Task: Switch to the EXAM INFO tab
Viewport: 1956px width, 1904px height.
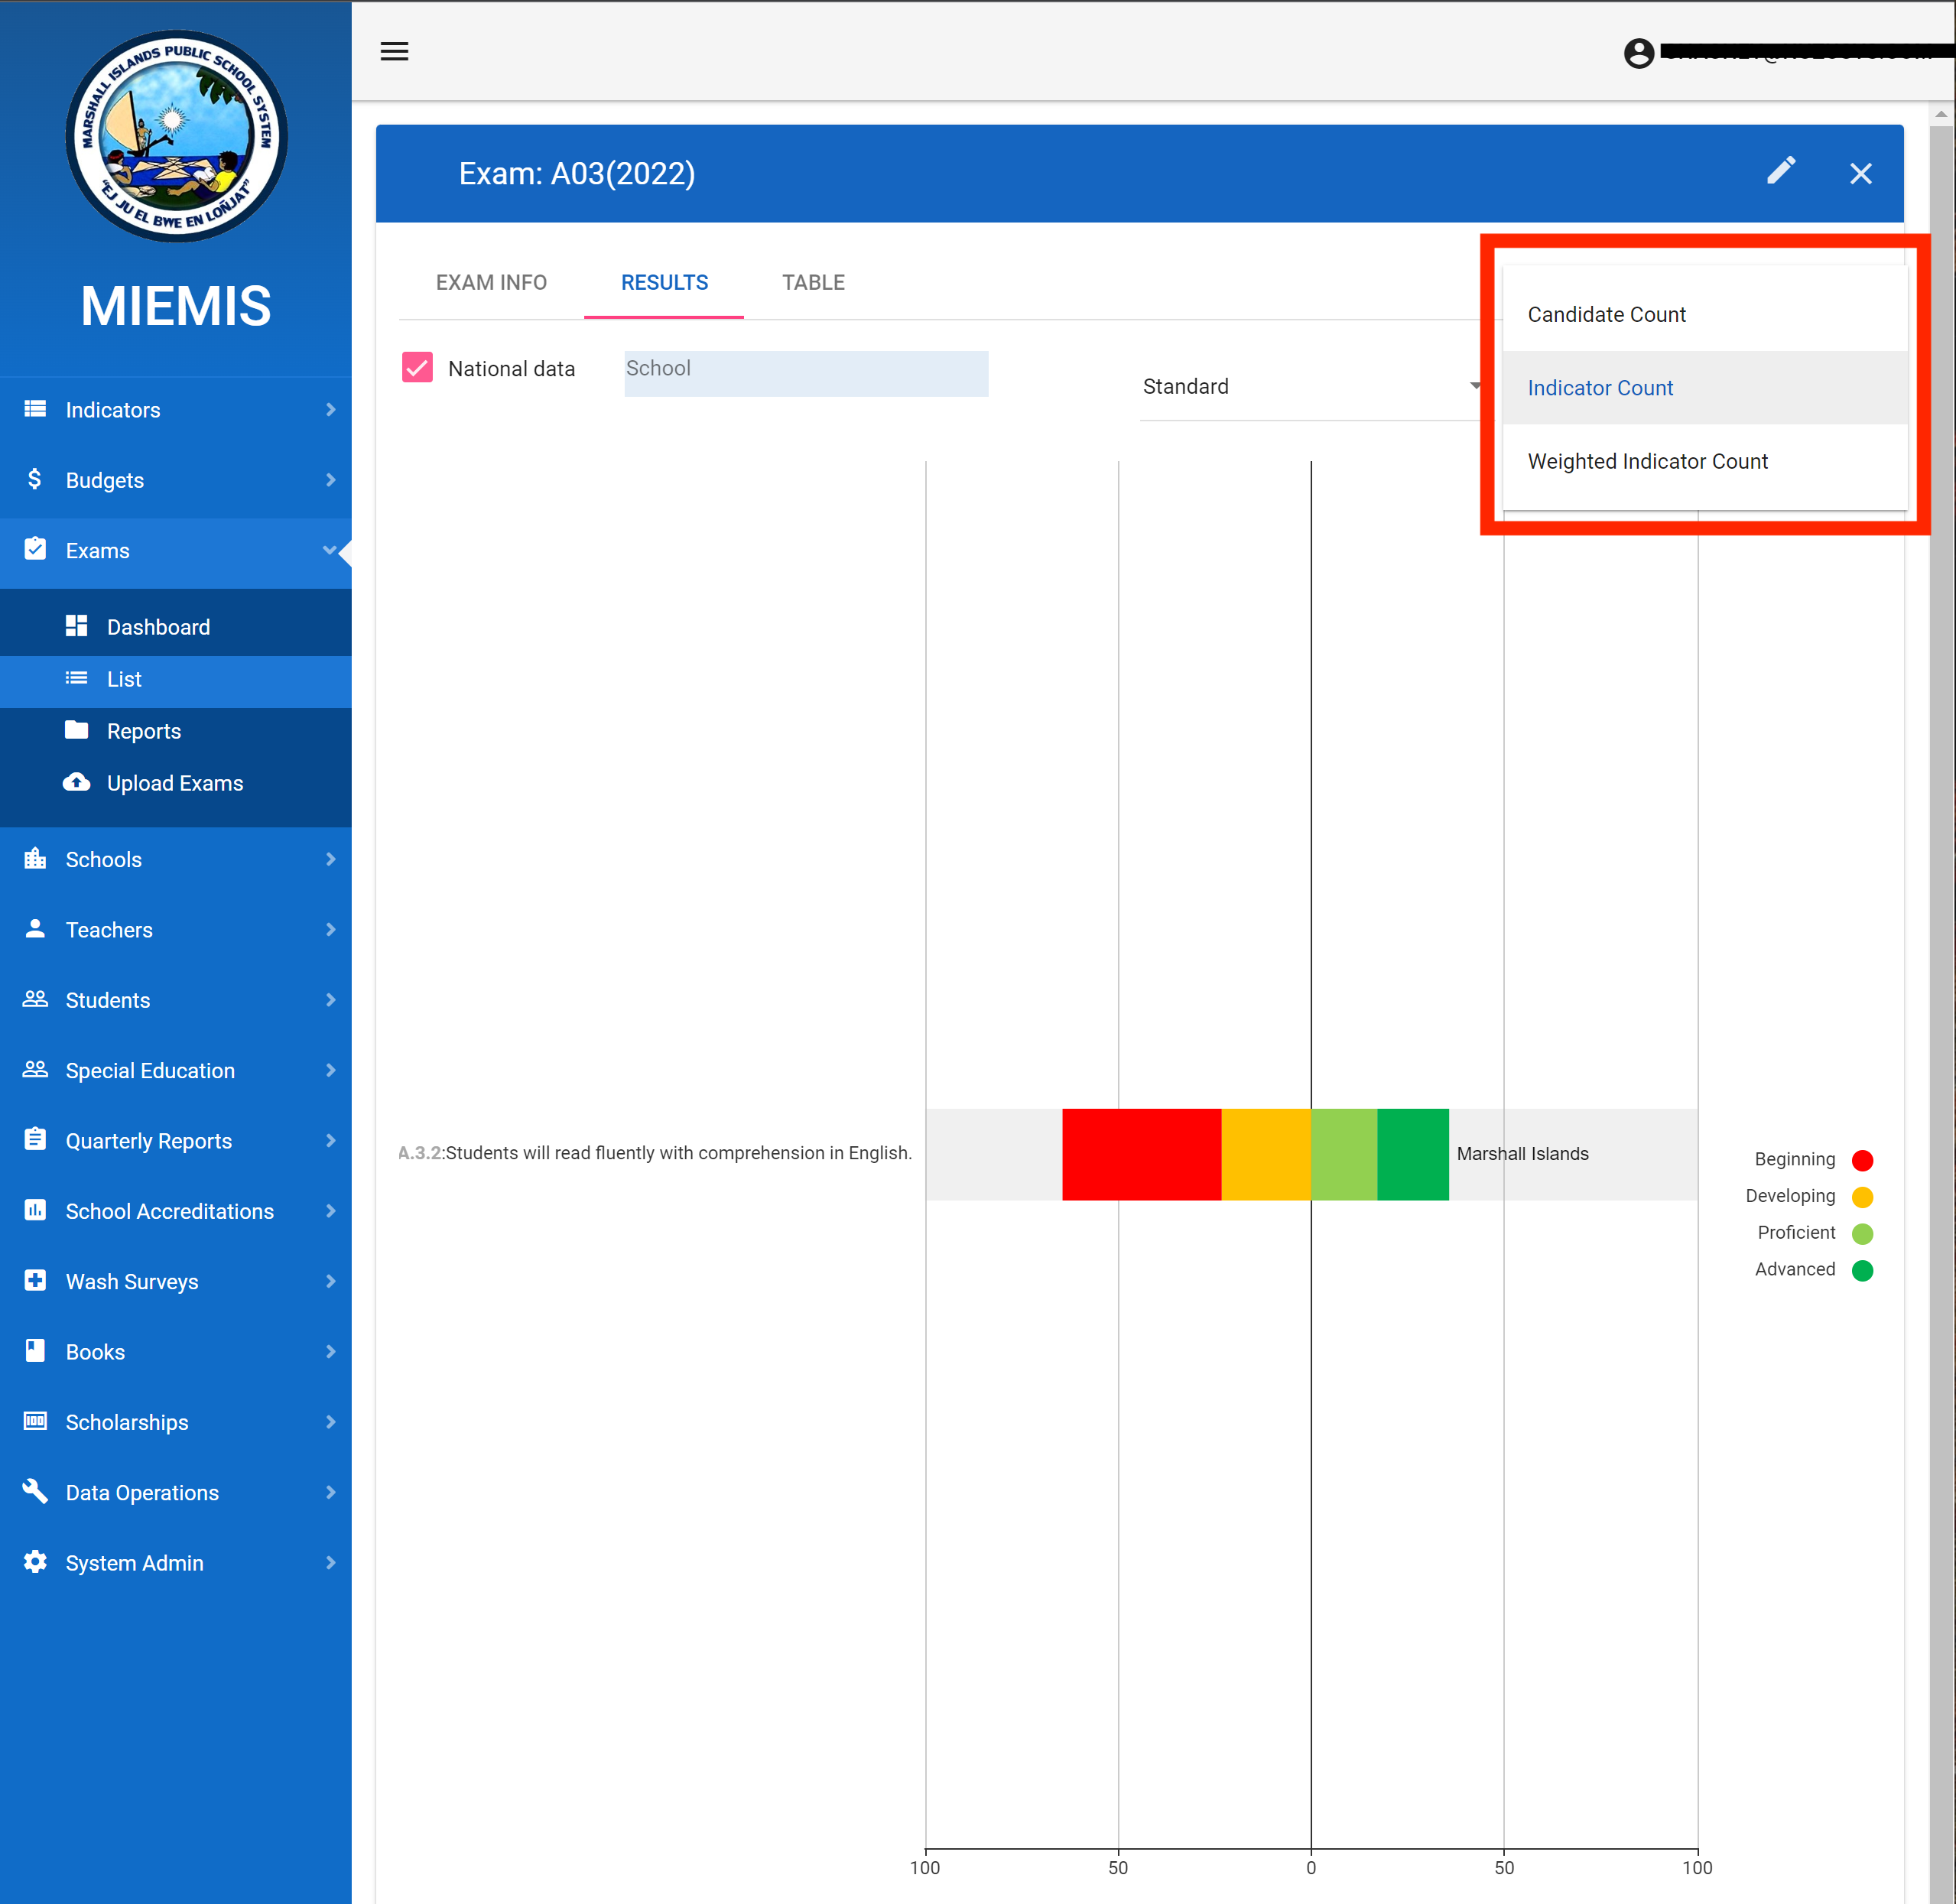Action: pyautogui.click(x=491, y=283)
